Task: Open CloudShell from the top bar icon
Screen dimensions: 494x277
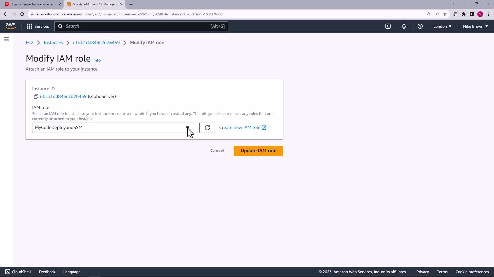Action: tap(388, 26)
